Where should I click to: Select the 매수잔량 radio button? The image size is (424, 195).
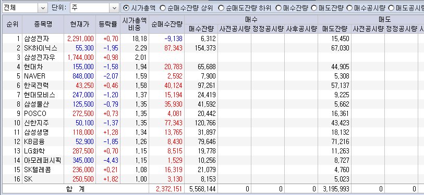pyautogui.click(x=278, y=8)
